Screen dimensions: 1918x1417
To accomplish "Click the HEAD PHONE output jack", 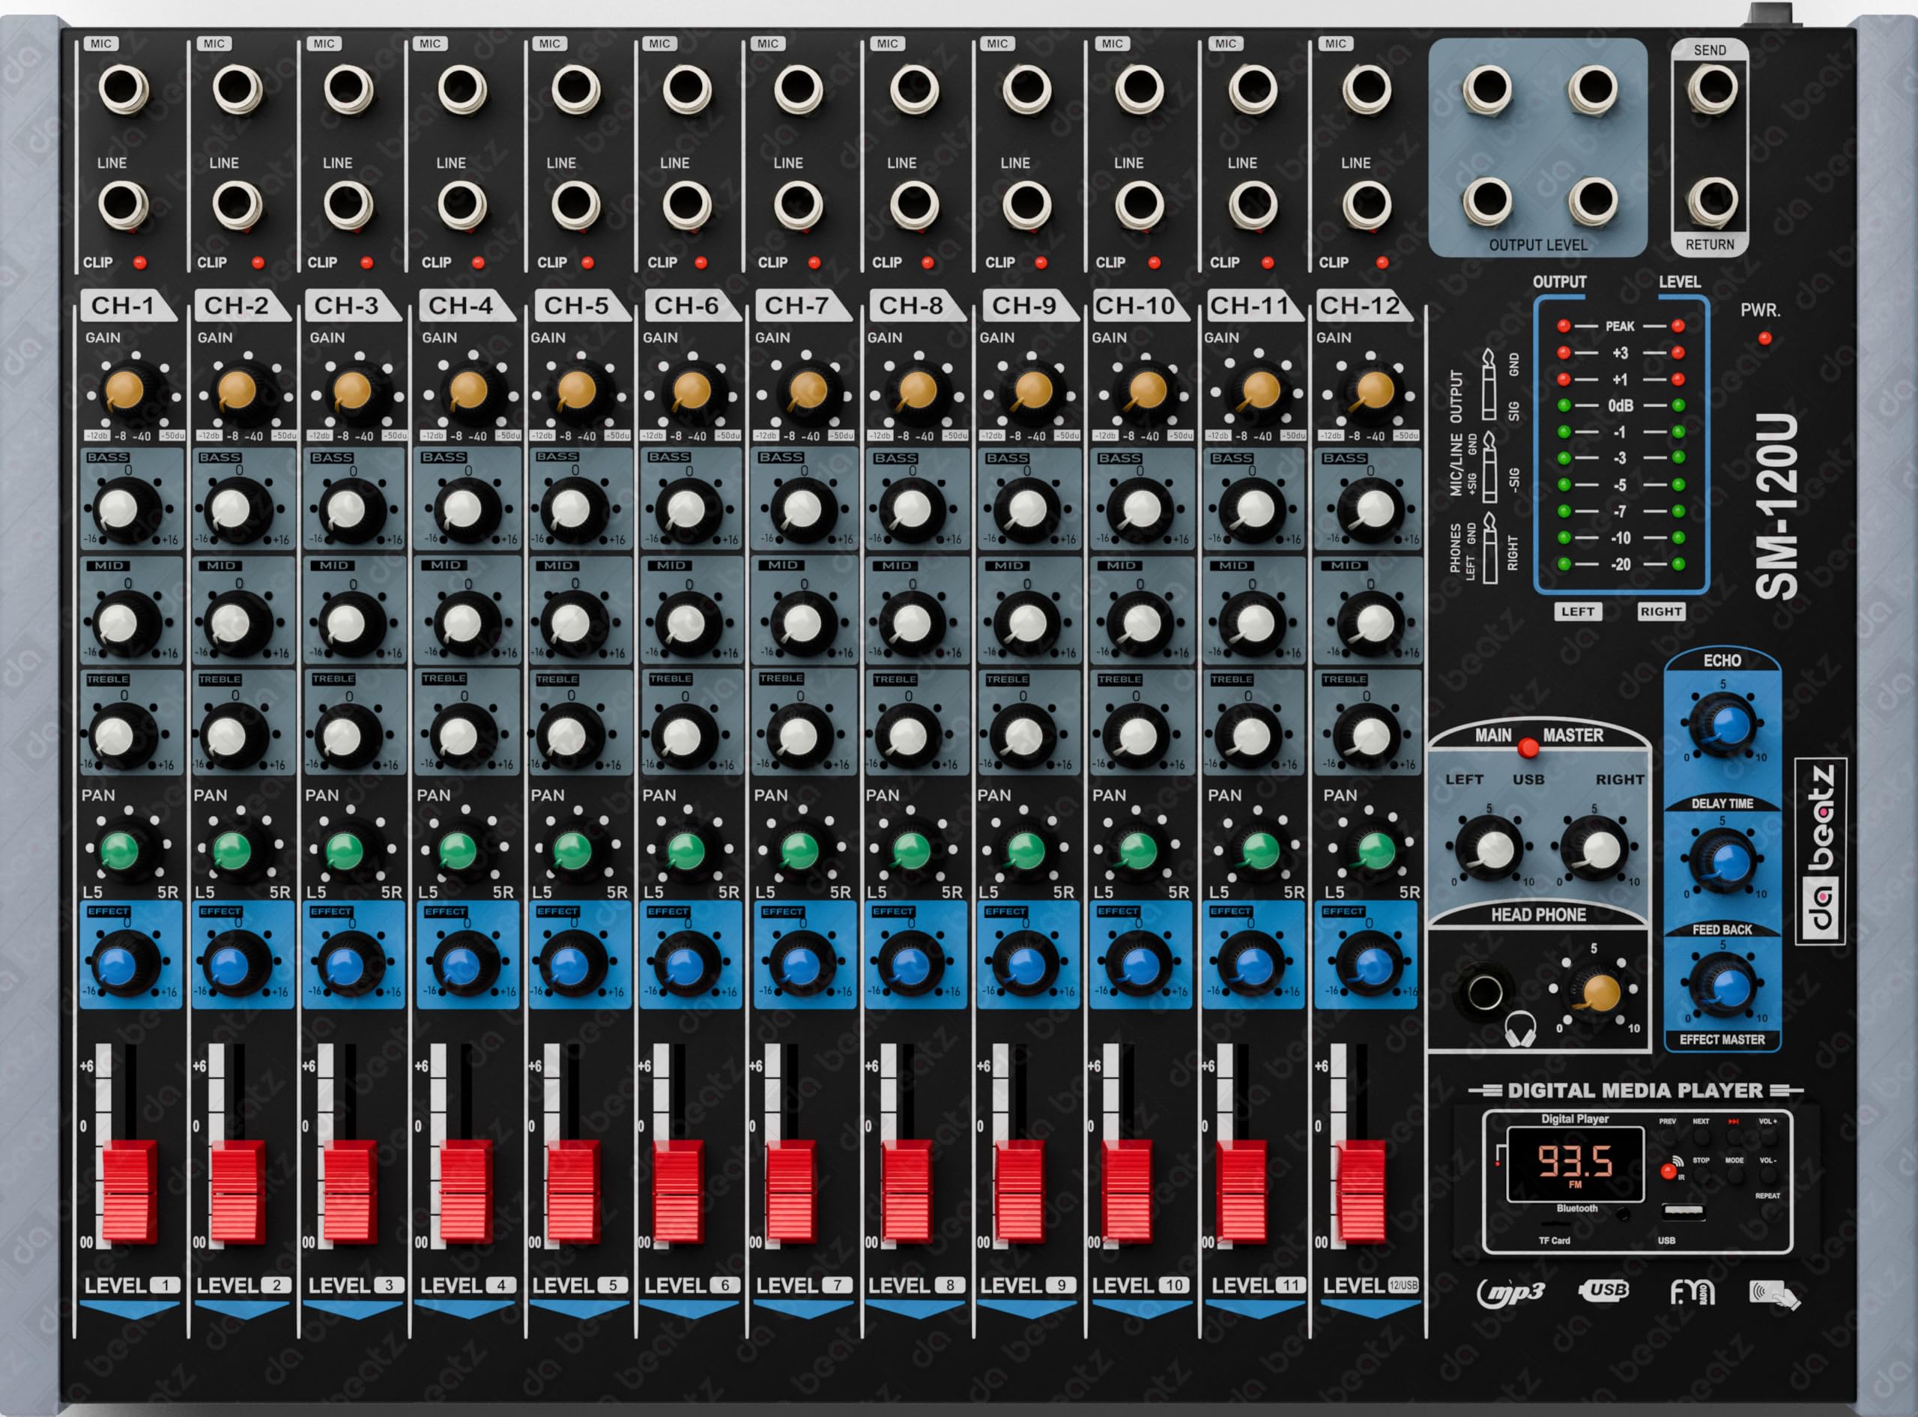I will click(1485, 992).
